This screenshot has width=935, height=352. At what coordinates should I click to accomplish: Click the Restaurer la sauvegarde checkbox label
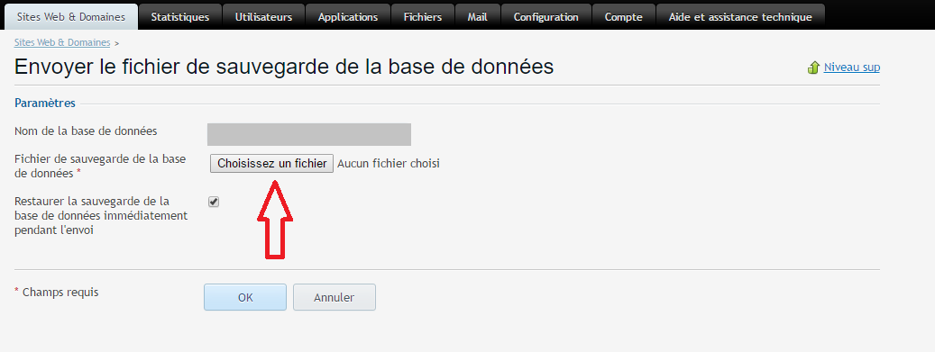[101, 215]
